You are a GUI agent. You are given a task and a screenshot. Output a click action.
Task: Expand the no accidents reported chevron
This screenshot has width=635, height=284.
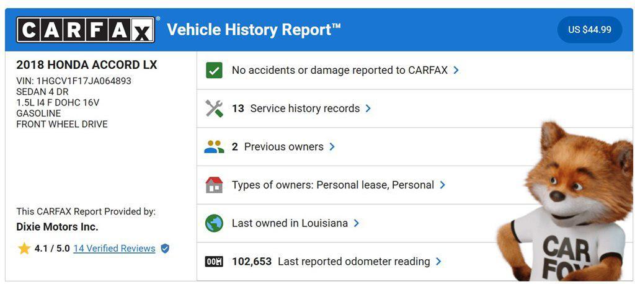[x=456, y=70]
